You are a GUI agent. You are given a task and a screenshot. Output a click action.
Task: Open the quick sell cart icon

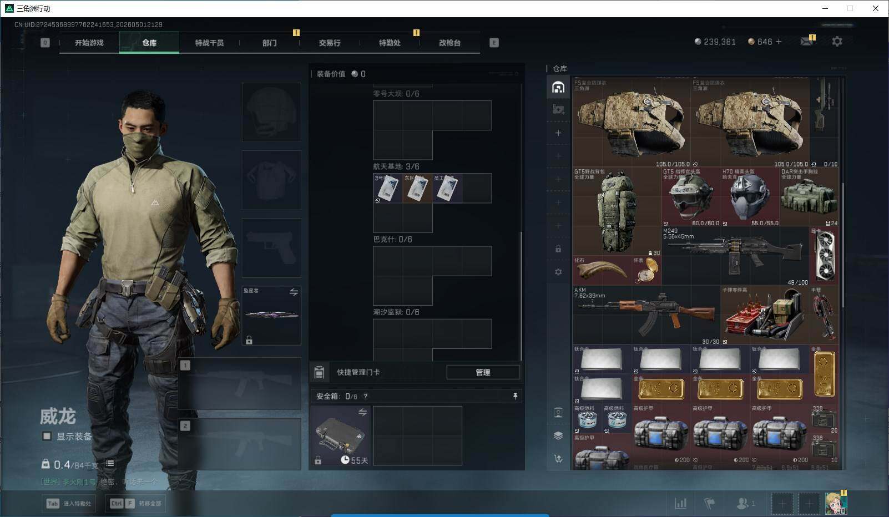[x=558, y=458]
